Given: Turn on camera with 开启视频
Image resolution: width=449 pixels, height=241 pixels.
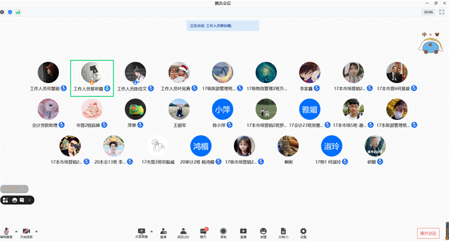Looking at the screenshot, I should pos(27,233).
